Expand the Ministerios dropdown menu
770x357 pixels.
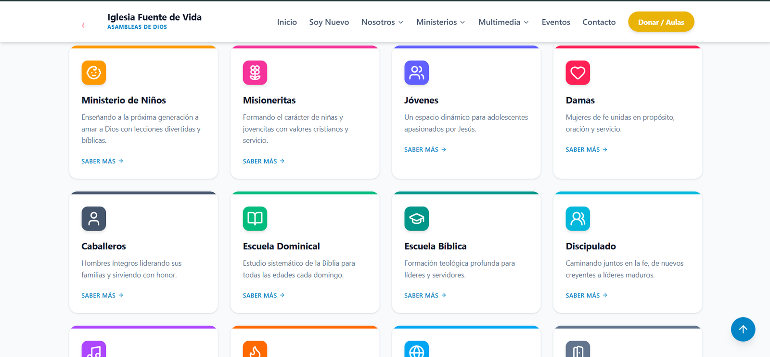441,22
